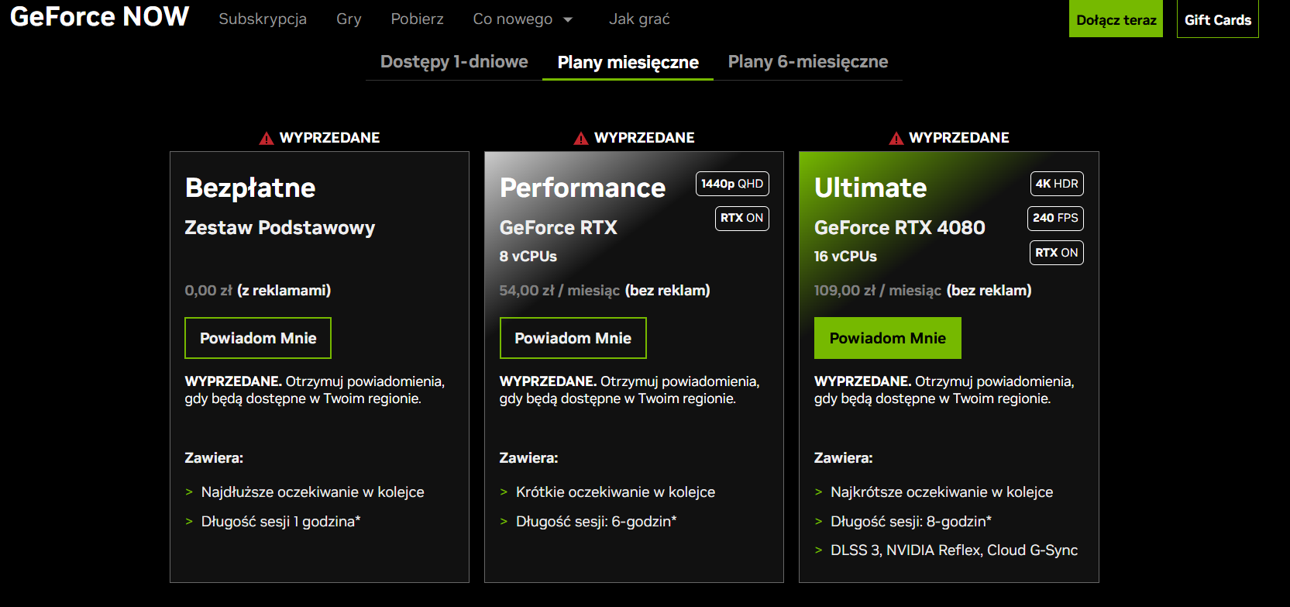Click Długość sesji: 6-godzin feature
Screen dimensions: 1290x607
596,522
